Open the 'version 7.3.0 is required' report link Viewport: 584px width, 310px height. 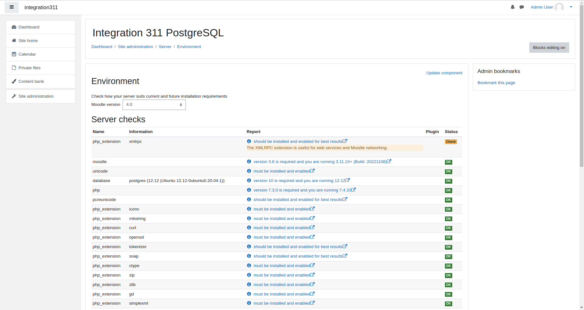point(302,190)
